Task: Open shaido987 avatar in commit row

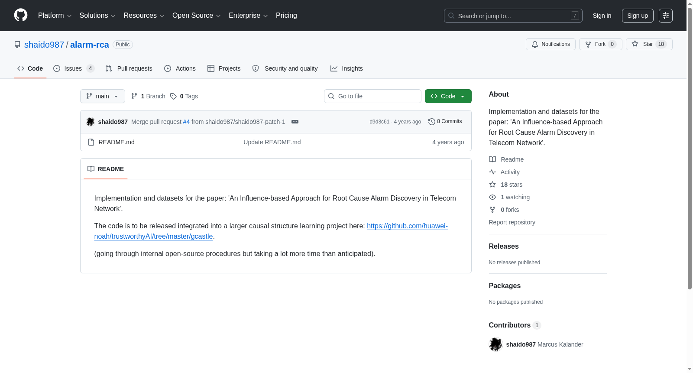Action: click(x=91, y=122)
